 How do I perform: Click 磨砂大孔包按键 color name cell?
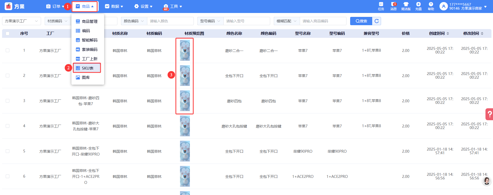(x=234, y=126)
